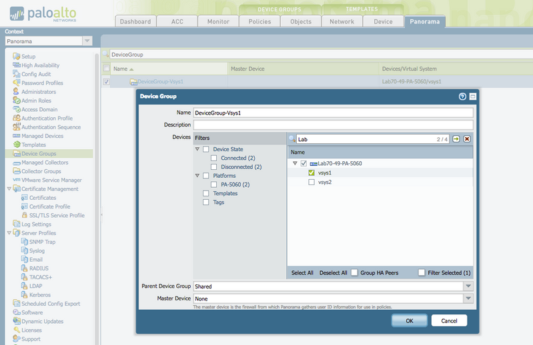
Task: Open Templates in the left sidebar
Action: (33, 145)
